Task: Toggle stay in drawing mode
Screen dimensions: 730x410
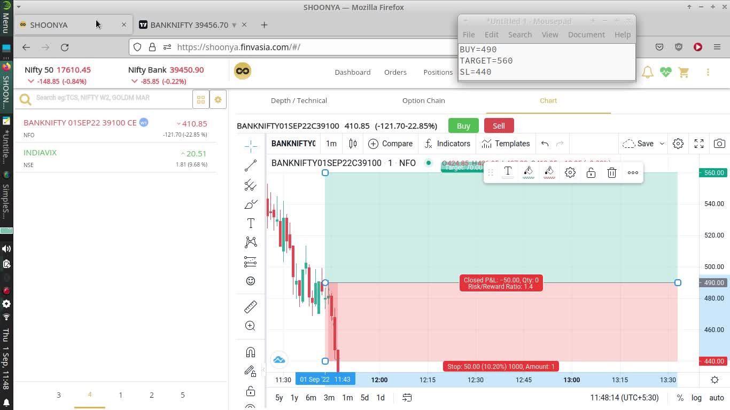Action: tap(251, 371)
